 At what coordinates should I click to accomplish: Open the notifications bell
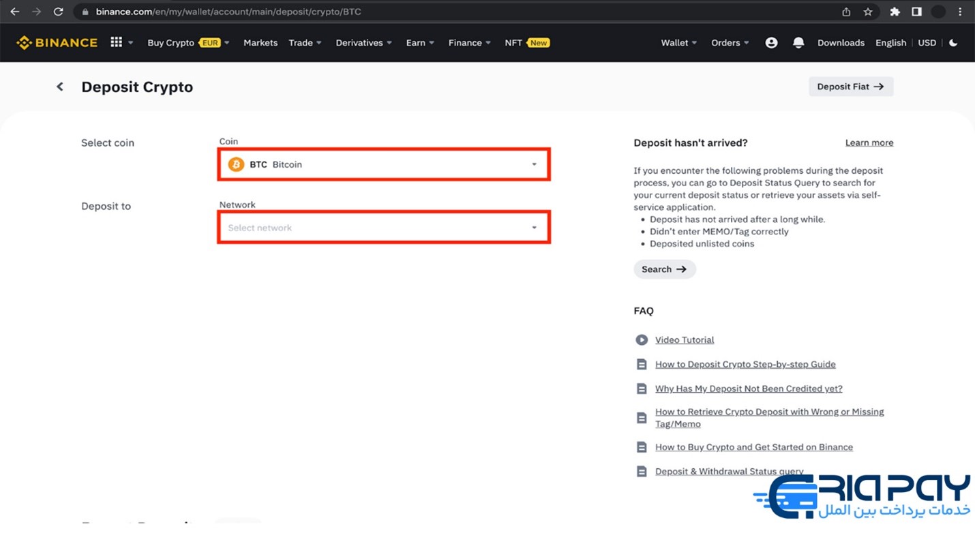click(798, 42)
